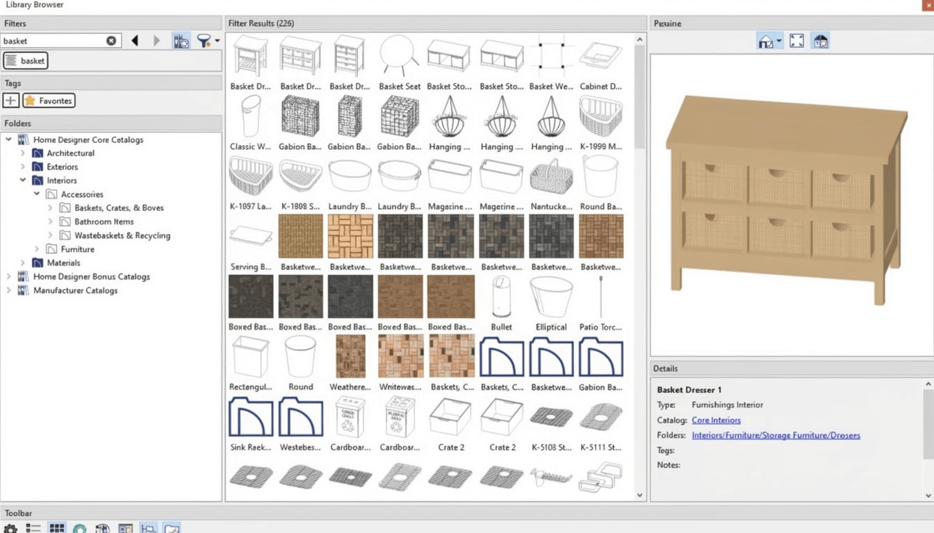
Task: Select the K-1999 M... basket item
Action: click(x=601, y=123)
